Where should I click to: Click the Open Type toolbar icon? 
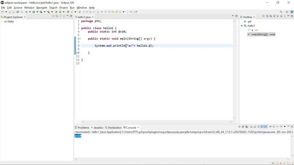point(68,12)
